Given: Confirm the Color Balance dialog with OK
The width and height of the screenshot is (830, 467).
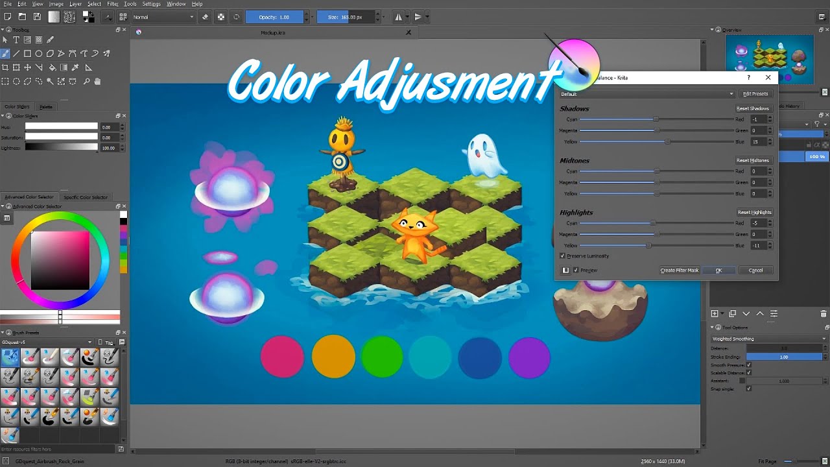Looking at the screenshot, I should [x=718, y=270].
